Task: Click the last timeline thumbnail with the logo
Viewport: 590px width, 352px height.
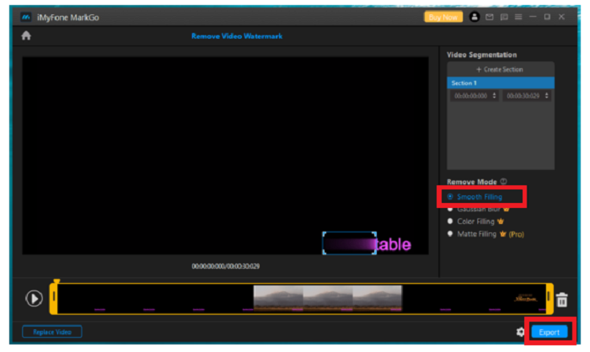Action: point(525,298)
